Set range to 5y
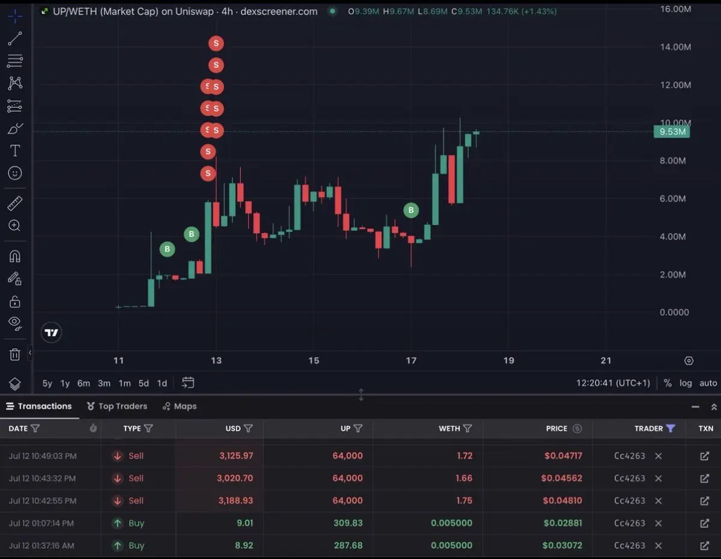 [x=47, y=383]
